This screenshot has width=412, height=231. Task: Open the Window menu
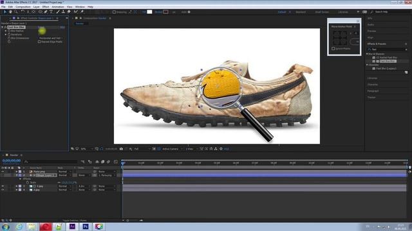pyautogui.click(x=80, y=7)
